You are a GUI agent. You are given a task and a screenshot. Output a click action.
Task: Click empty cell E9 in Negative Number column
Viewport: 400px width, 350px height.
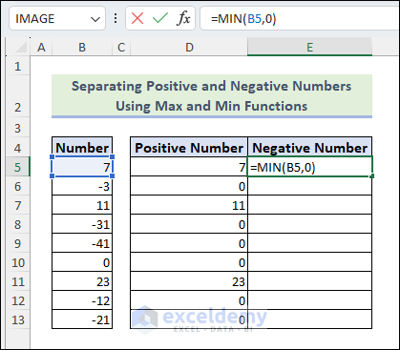[309, 243]
